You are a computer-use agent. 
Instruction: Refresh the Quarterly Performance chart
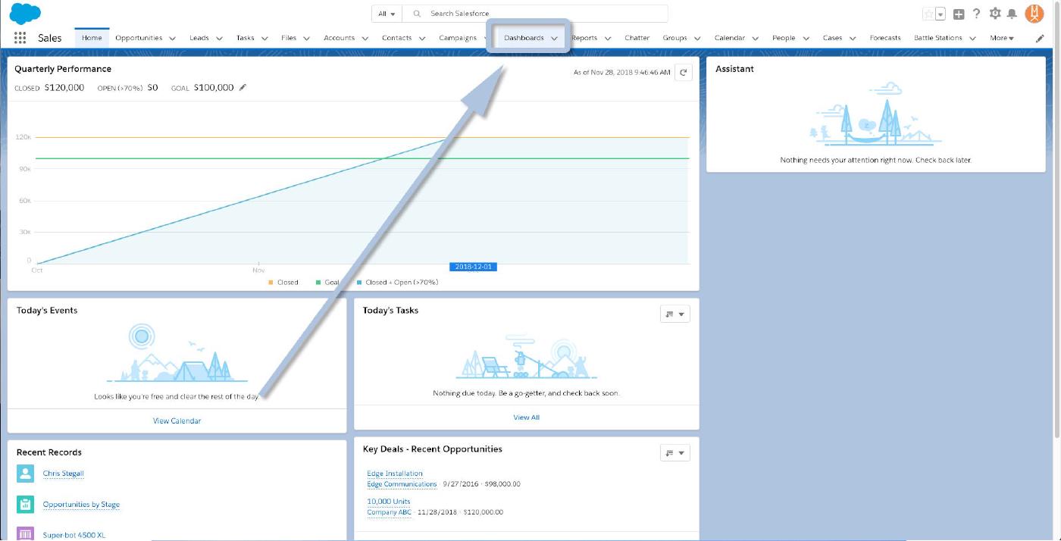pyautogui.click(x=683, y=72)
